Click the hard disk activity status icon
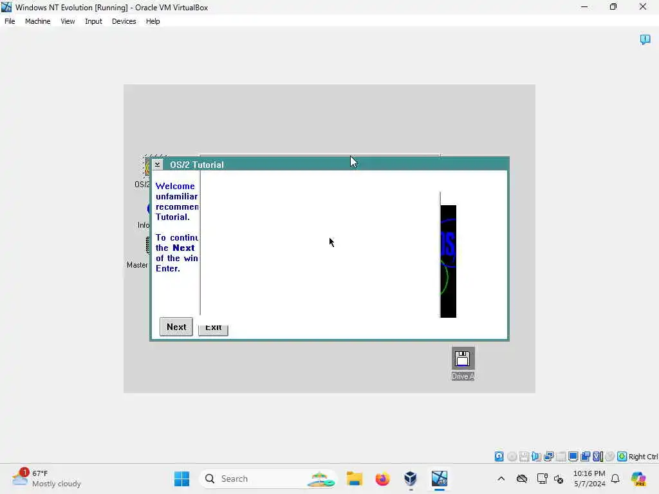Viewport: 659px width, 494px height. [x=499, y=457]
